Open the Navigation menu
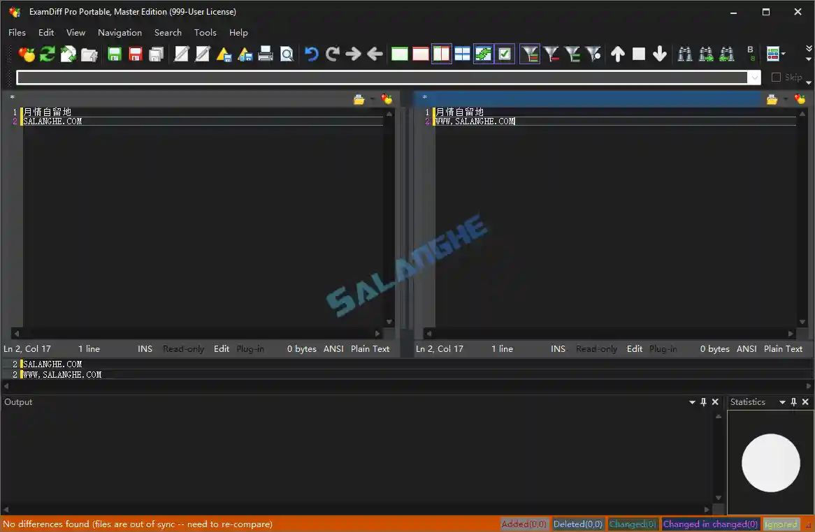Screen dimensions: 815x532 (x=120, y=32)
